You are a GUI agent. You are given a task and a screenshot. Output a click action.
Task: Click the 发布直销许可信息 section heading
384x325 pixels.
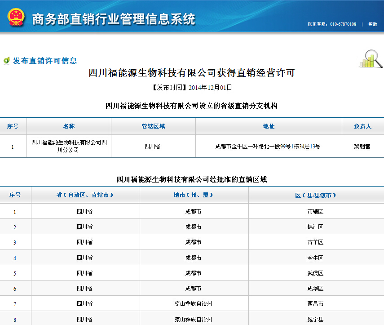[x=45, y=61]
